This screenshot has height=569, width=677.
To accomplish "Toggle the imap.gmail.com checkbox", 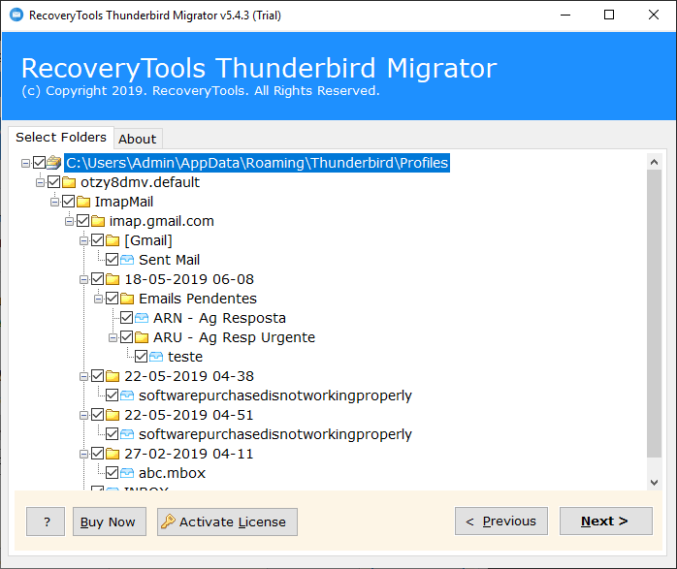I will [82, 221].
